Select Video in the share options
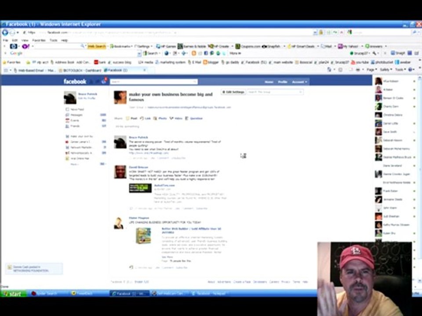The image size is (422, 316). [176, 118]
